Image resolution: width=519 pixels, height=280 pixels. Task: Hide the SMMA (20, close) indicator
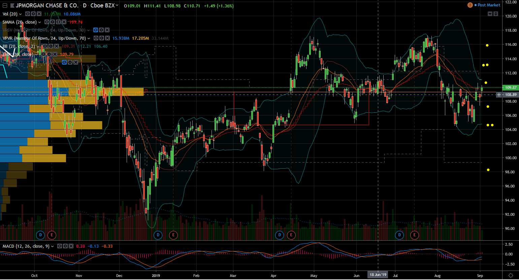pyautogui.click(x=47, y=22)
